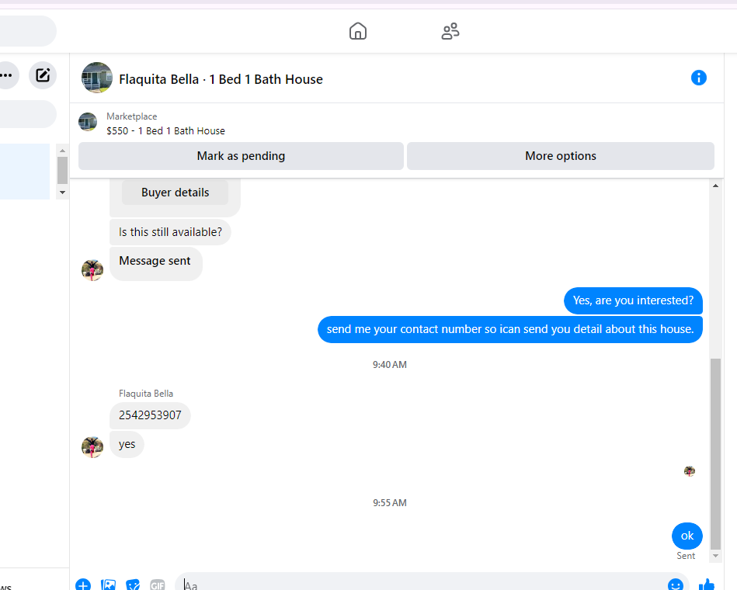Attach a photo with the image icon

(x=108, y=585)
